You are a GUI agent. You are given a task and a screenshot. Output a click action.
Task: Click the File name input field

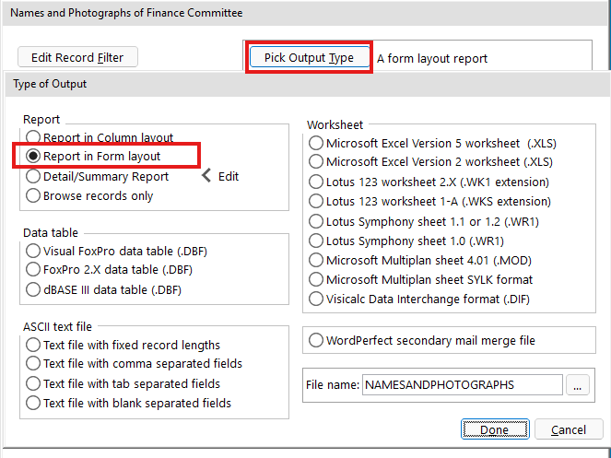click(x=461, y=385)
